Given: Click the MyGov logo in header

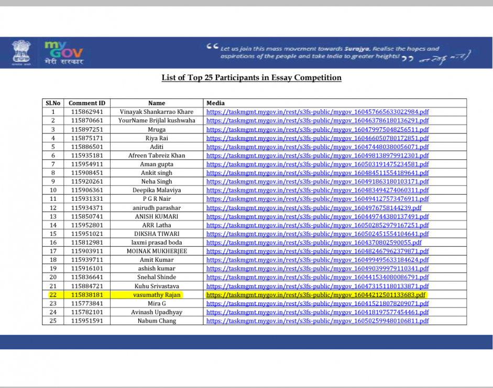Looking at the screenshot, I should [63, 52].
